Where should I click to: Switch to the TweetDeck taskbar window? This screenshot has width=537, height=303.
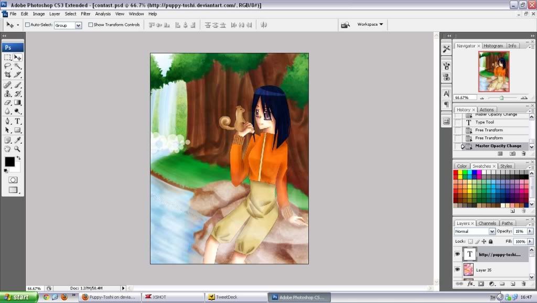tap(237, 297)
